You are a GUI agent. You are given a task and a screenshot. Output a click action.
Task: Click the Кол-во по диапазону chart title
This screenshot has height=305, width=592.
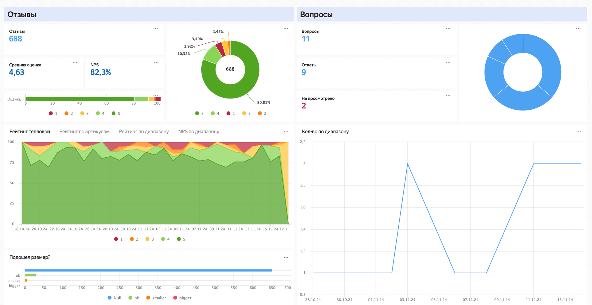coord(325,131)
